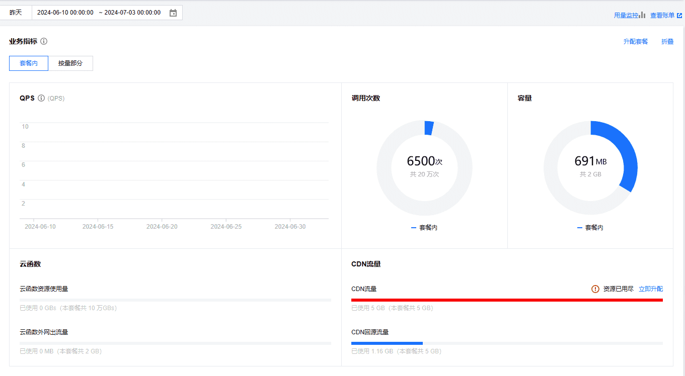Click the info icon next to 业务指标

point(44,41)
